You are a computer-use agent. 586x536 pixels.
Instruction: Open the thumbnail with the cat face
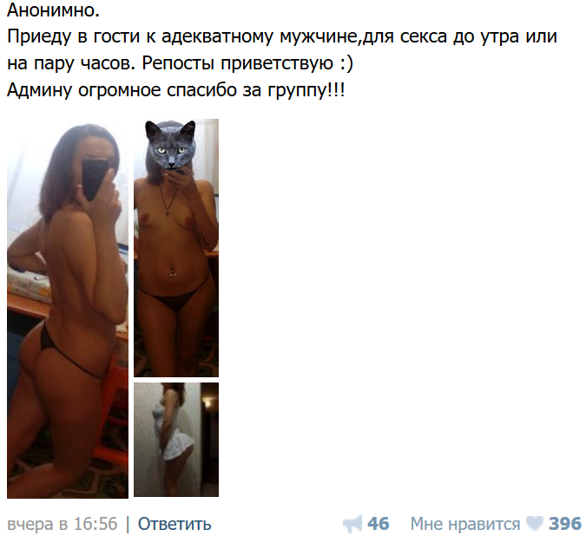[x=176, y=248]
